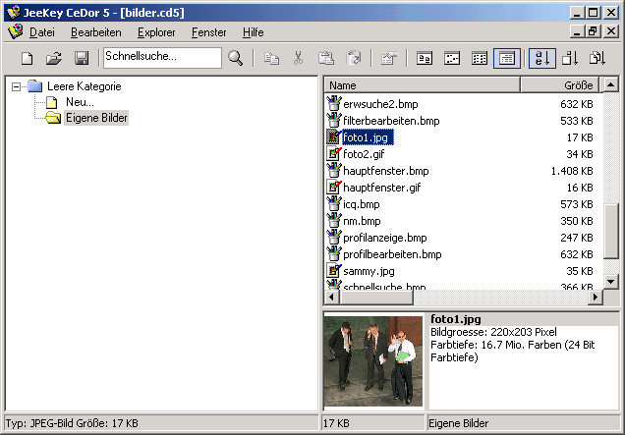Click the sammy.jpg file icon
This screenshot has width=625, height=435.
tap(333, 271)
